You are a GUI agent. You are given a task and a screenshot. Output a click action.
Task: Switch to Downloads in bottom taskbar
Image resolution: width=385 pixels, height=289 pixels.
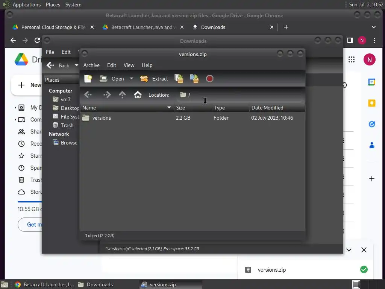coord(96,284)
